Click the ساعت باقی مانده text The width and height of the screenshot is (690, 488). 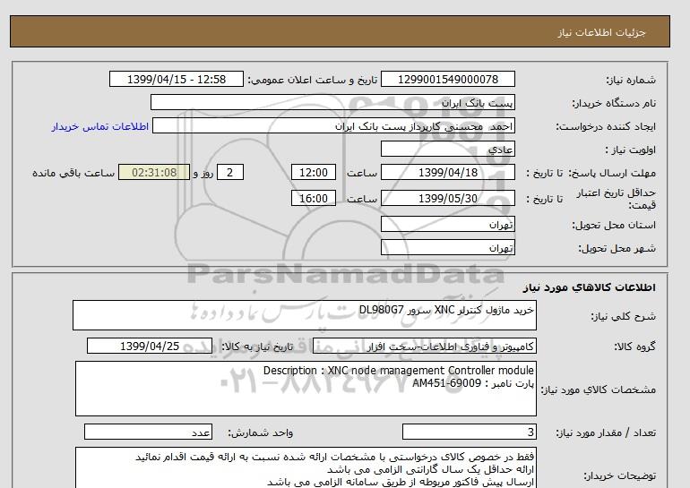pos(73,173)
